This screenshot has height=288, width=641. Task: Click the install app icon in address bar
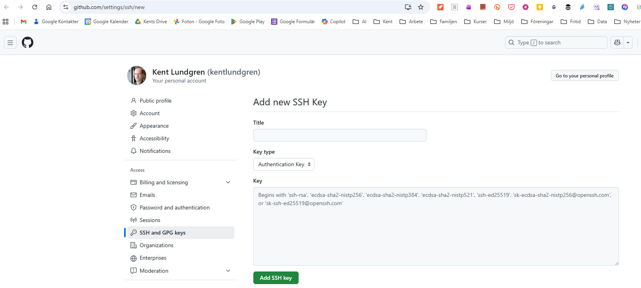tap(408, 7)
